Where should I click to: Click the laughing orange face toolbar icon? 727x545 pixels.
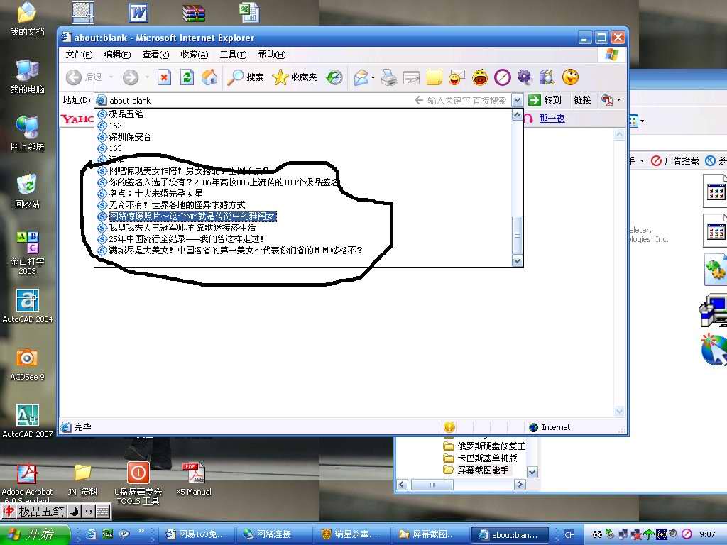[x=480, y=77]
